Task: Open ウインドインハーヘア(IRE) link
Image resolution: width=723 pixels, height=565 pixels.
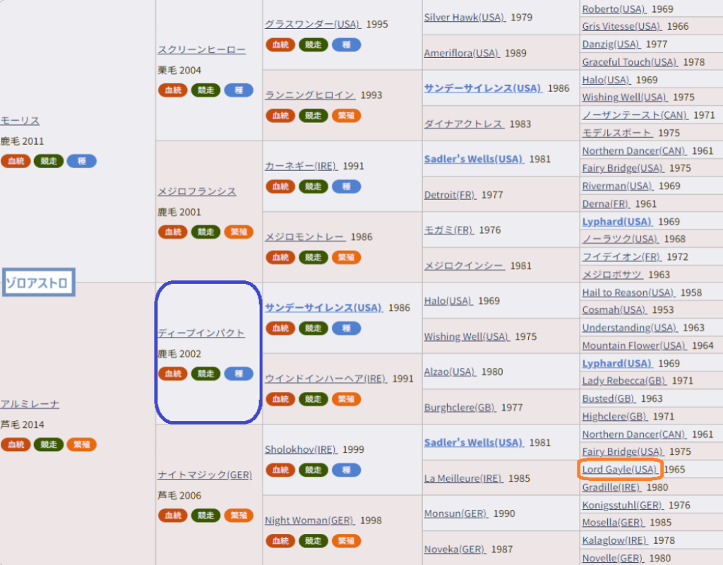Action: click(325, 379)
